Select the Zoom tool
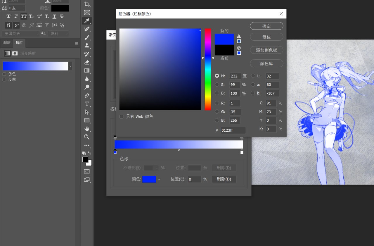374x246 pixels. click(87, 137)
